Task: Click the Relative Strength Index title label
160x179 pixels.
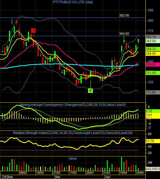Action: 73,133
